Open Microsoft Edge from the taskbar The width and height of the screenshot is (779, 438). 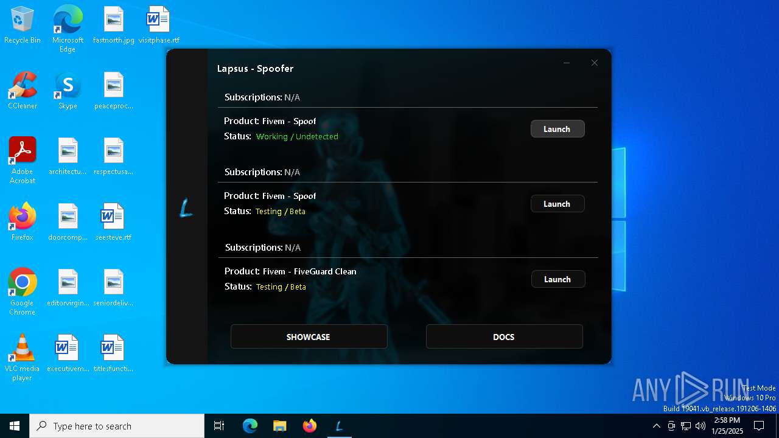[x=250, y=426]
